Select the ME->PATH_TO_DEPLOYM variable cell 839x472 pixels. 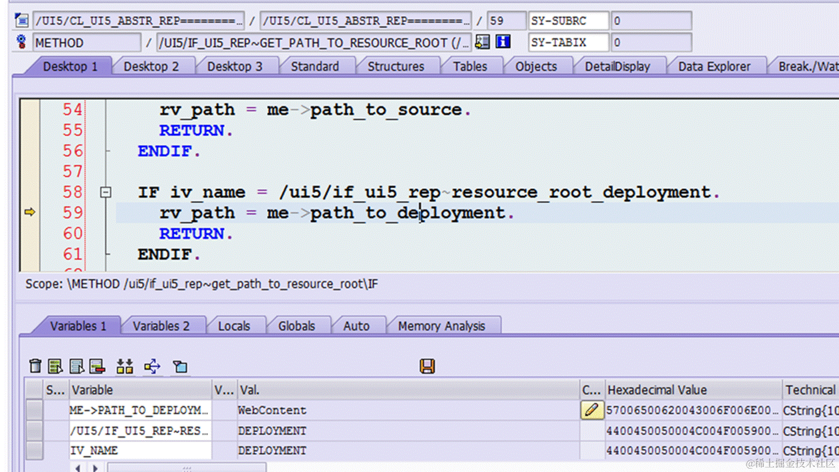(x=140, y=410)
